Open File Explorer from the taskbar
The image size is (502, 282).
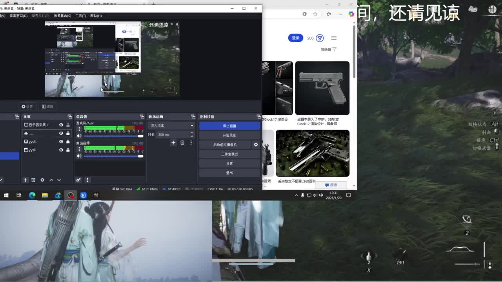click(x=45, y=195)
